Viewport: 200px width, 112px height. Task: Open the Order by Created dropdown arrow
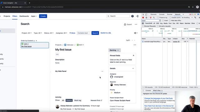coord(36,41)
